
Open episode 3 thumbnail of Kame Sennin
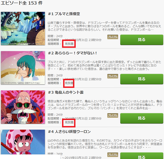[23, 107]
